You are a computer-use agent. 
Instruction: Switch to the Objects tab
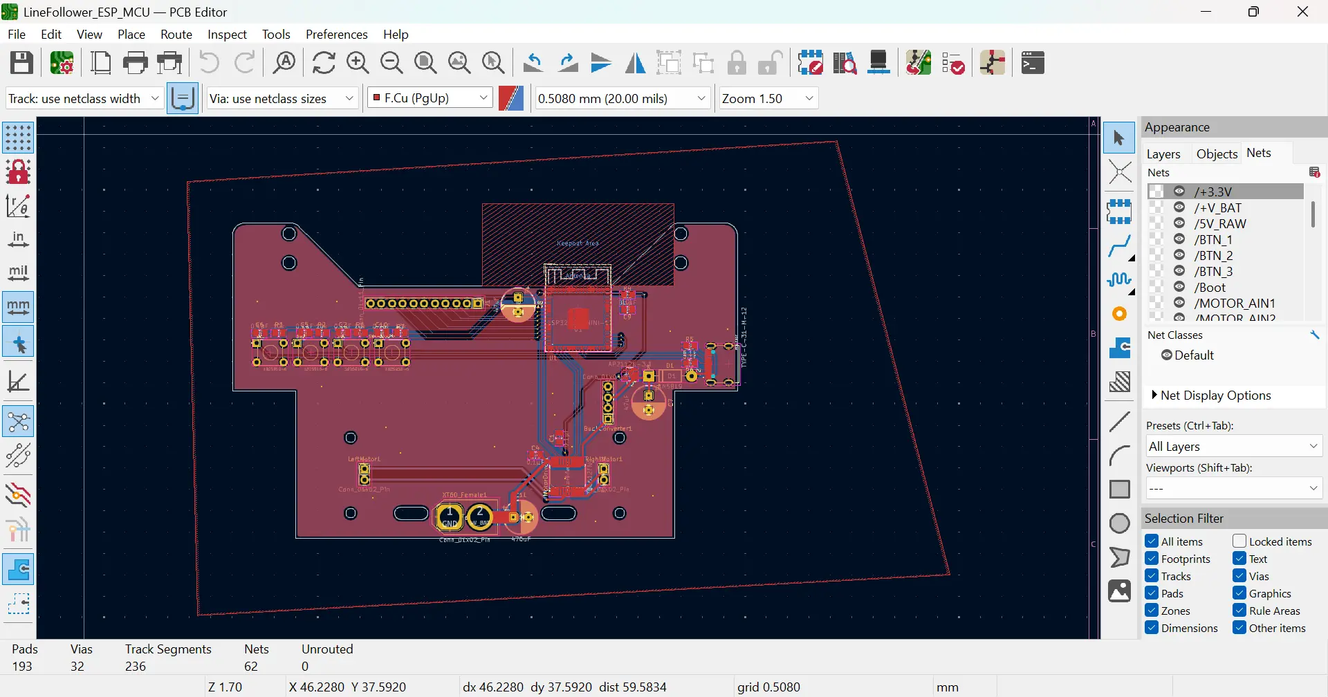coord(1217,154)
